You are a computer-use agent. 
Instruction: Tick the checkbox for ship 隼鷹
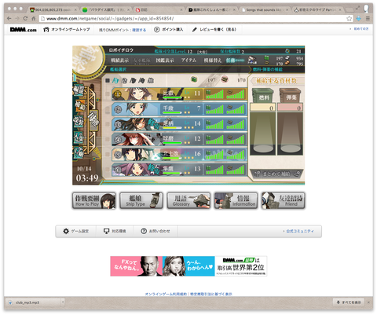[x=108, y=170]
